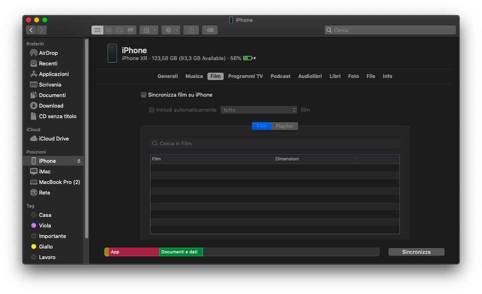482x294 pixels.
Task: Open the Foto tab
Action: click(x=353, y=76)
